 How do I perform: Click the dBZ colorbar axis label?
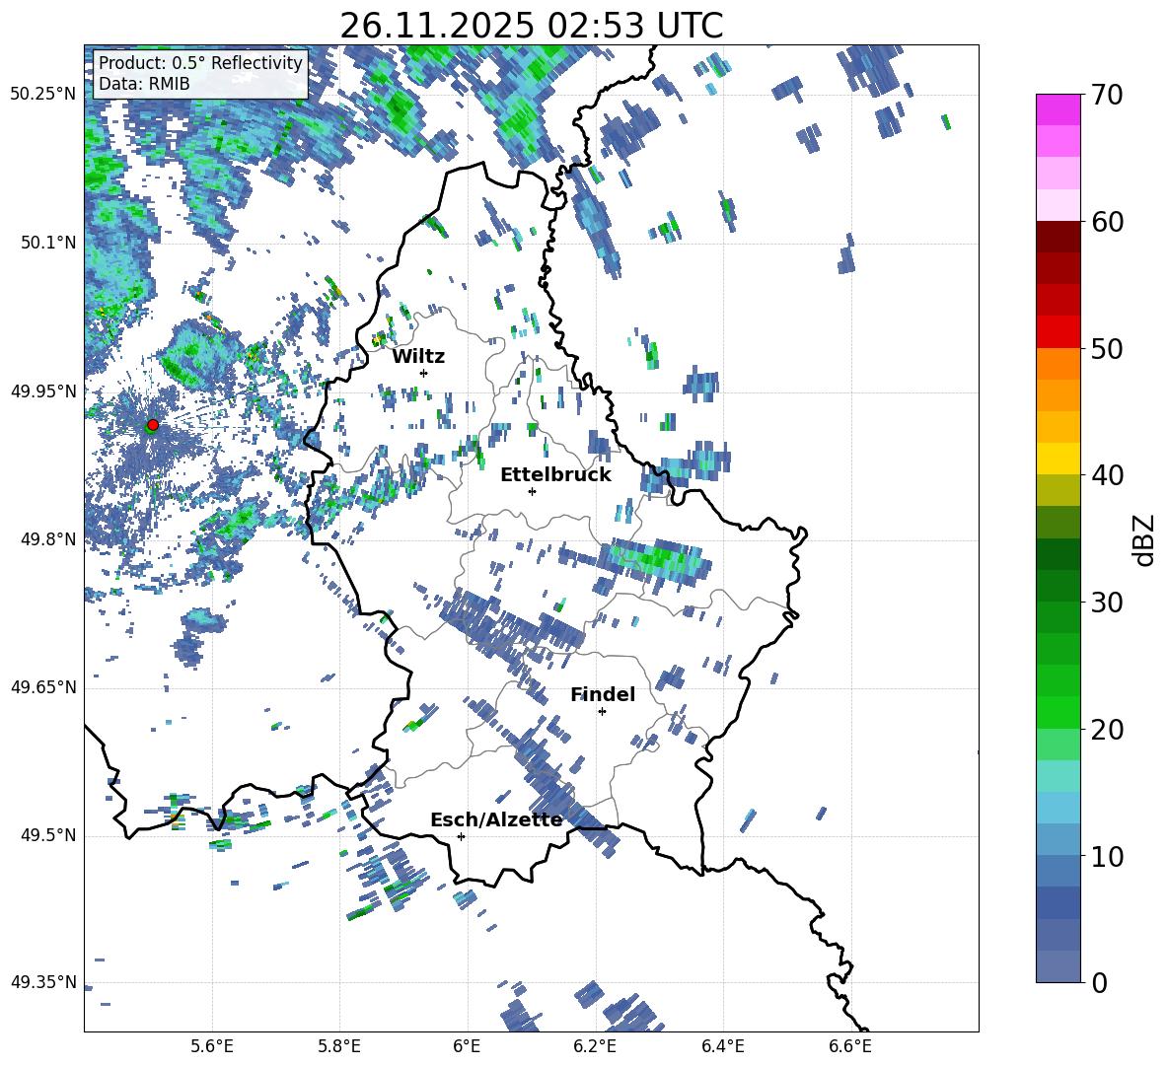1144,539
